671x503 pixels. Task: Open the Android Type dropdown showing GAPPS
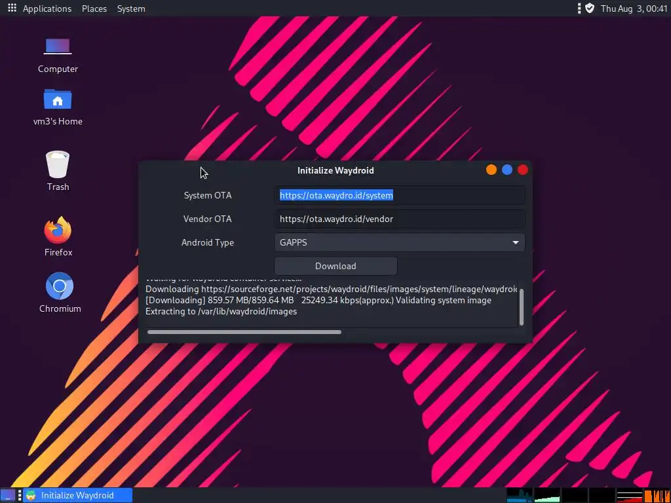tap(399, 242)
